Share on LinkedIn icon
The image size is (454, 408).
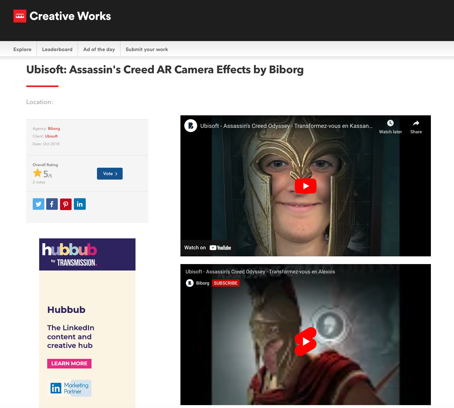80,204
